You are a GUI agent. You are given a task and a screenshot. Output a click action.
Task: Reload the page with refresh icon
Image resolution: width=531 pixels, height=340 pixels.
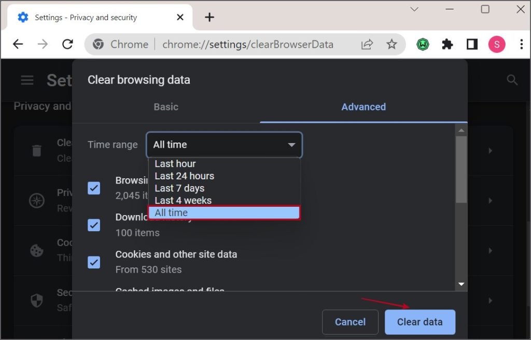(67, 45)
